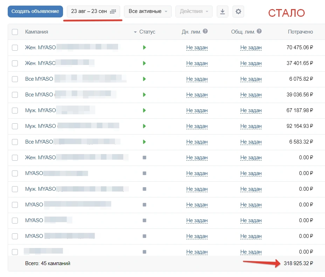Open calendar grid icon in date range button
The width and height of the screenshot is (325, 277).
coord(113,12)
